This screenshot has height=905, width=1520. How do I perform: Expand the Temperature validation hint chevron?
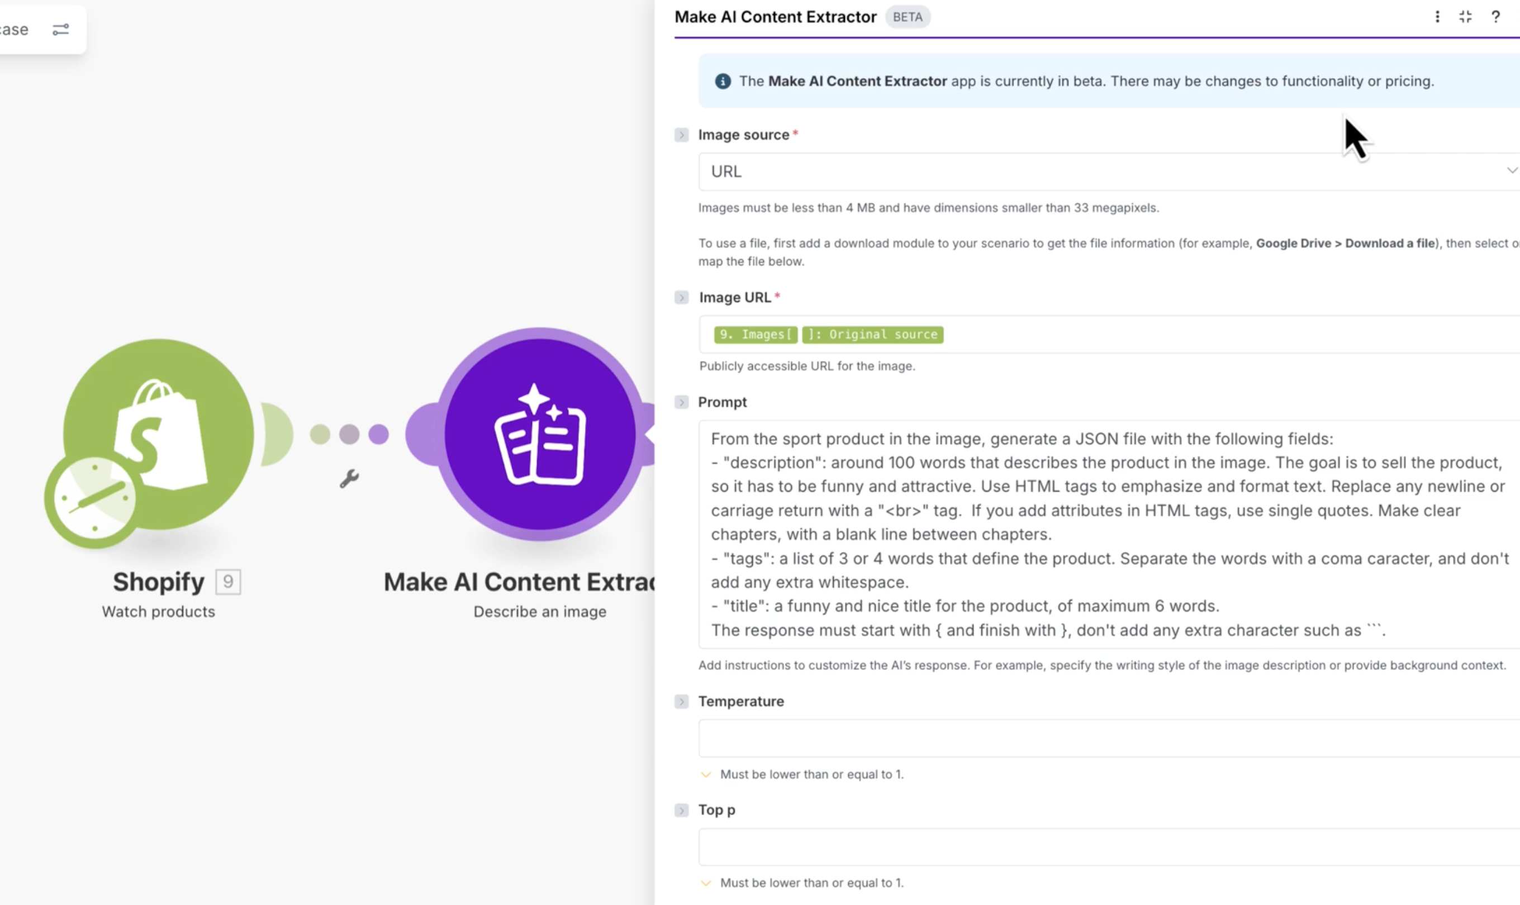coord(706,774)
